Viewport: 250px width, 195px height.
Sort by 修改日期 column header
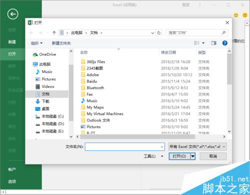point(168,52)
